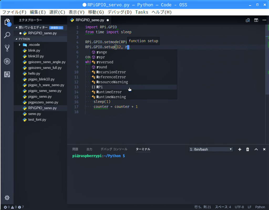The width and height of the screenshot is (269, 210).
Task: Click the errors and warnings status indicator
Action: [14, 207]
